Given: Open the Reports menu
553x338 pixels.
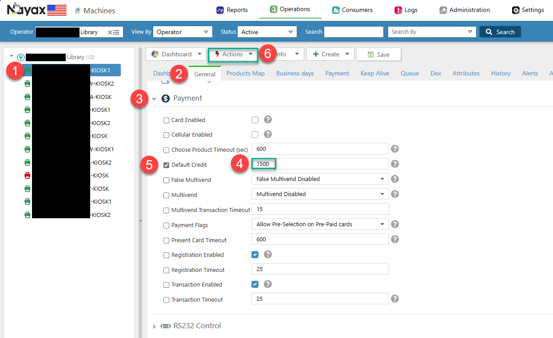Looking at the screenshot, I should (x=232, y=10).
